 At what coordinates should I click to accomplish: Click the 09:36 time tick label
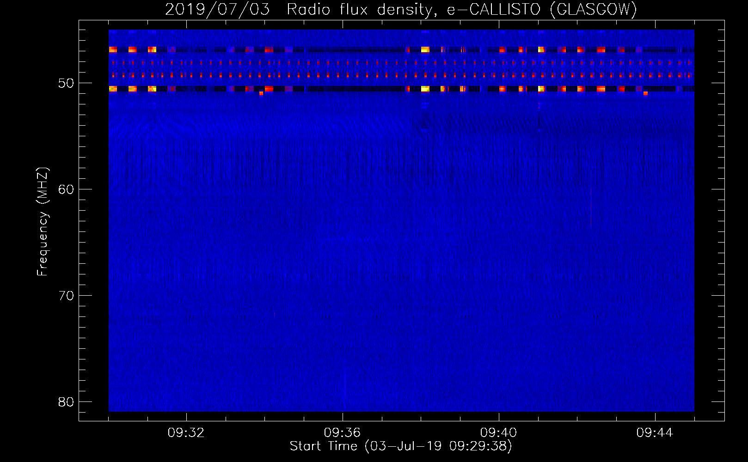(342, 433)
